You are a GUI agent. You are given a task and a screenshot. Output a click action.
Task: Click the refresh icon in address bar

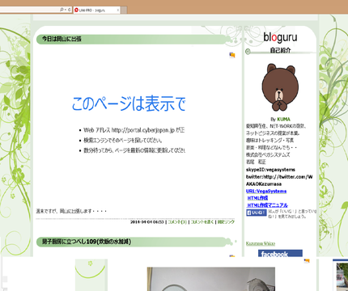[x=70, y=10]
